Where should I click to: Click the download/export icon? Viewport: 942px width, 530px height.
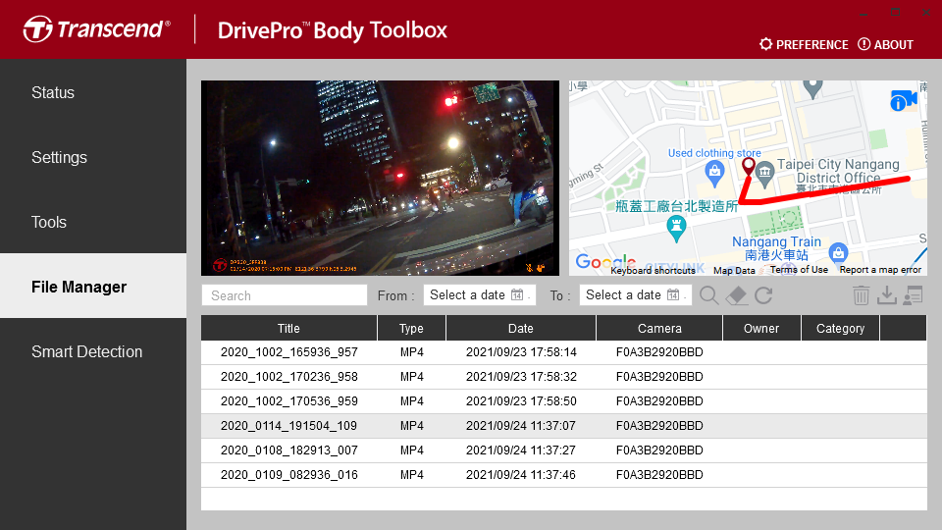887,295
